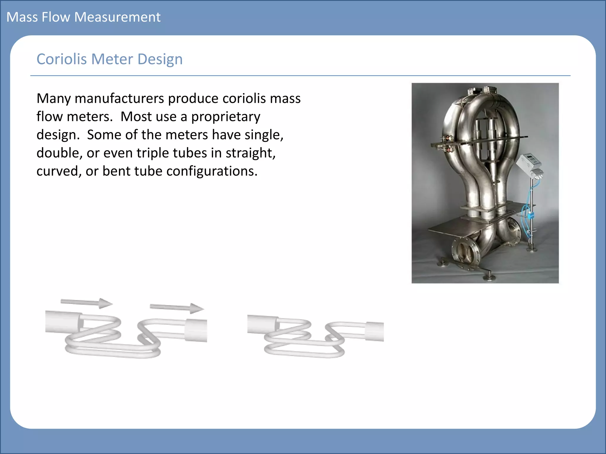The height and width of the screenshot is (454, 606).
Task: Click the bent tube diagram with flow arrows
Action: (x=126, y=328)
